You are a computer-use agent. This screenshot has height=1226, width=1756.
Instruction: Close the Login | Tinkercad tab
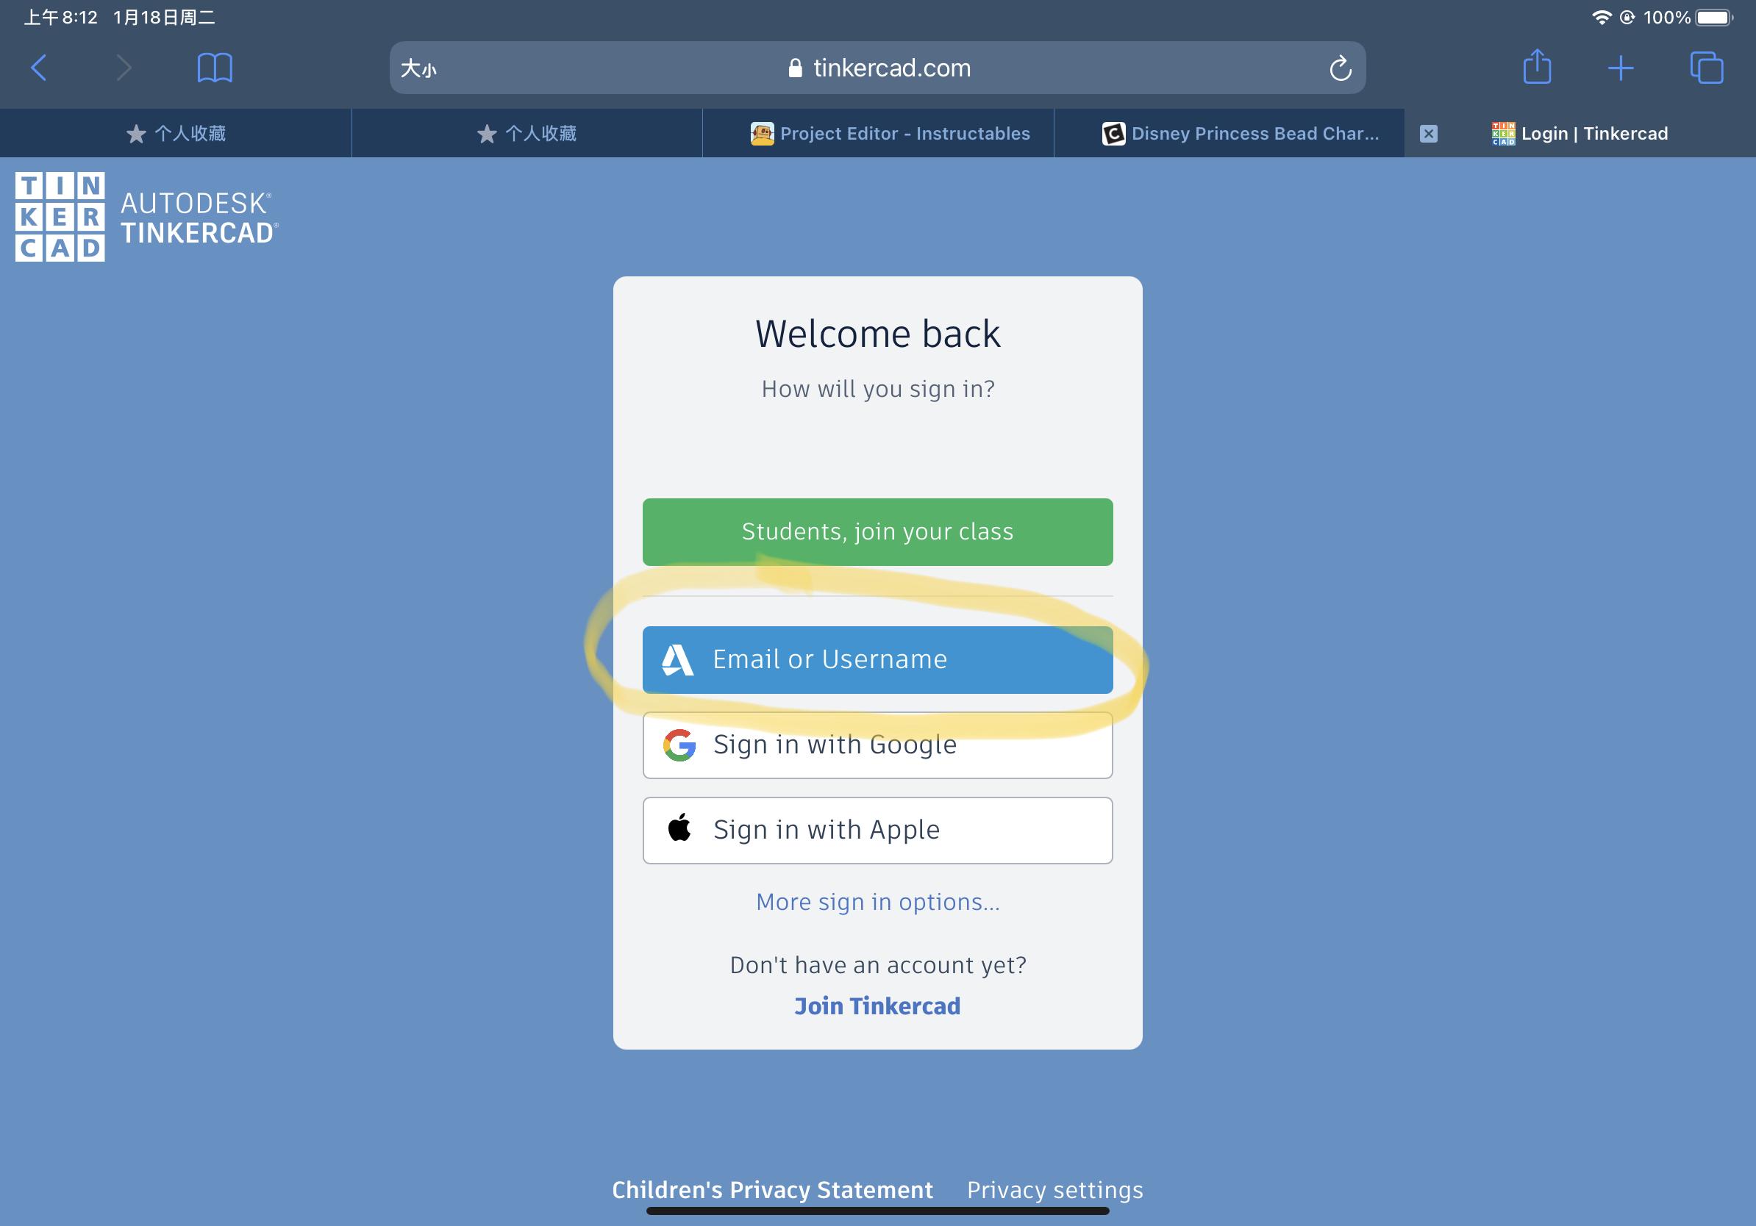click(1428, 134)
